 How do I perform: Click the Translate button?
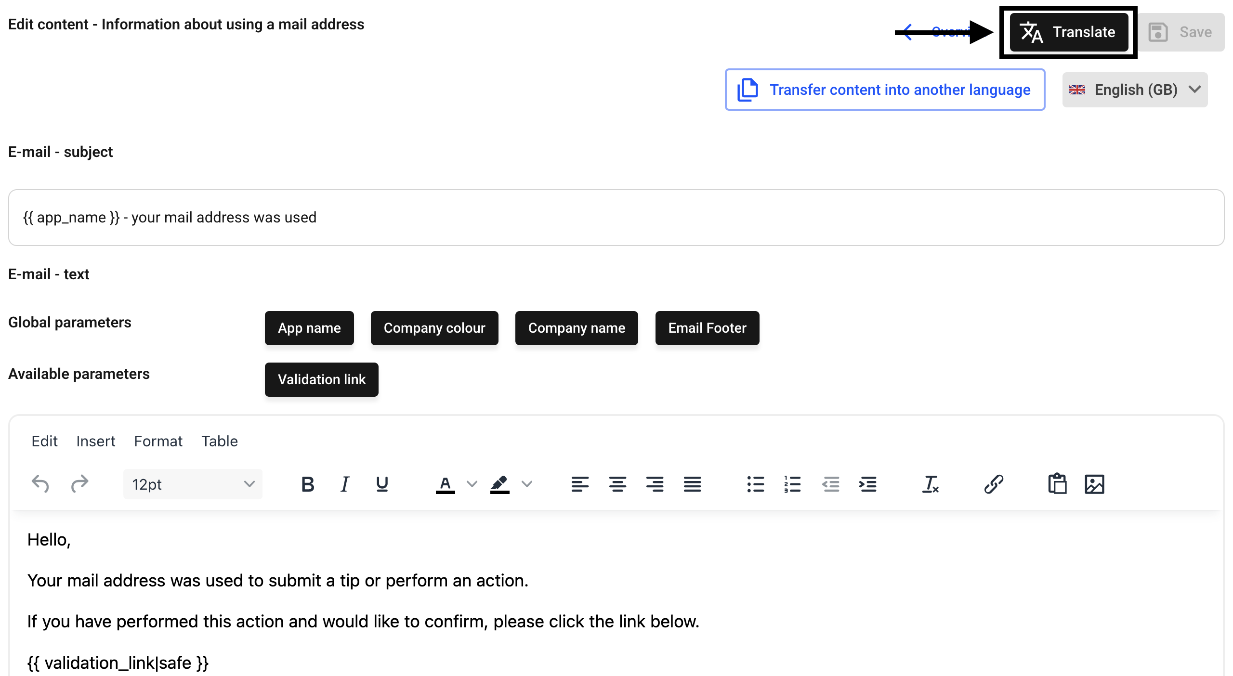(1068, 32)
